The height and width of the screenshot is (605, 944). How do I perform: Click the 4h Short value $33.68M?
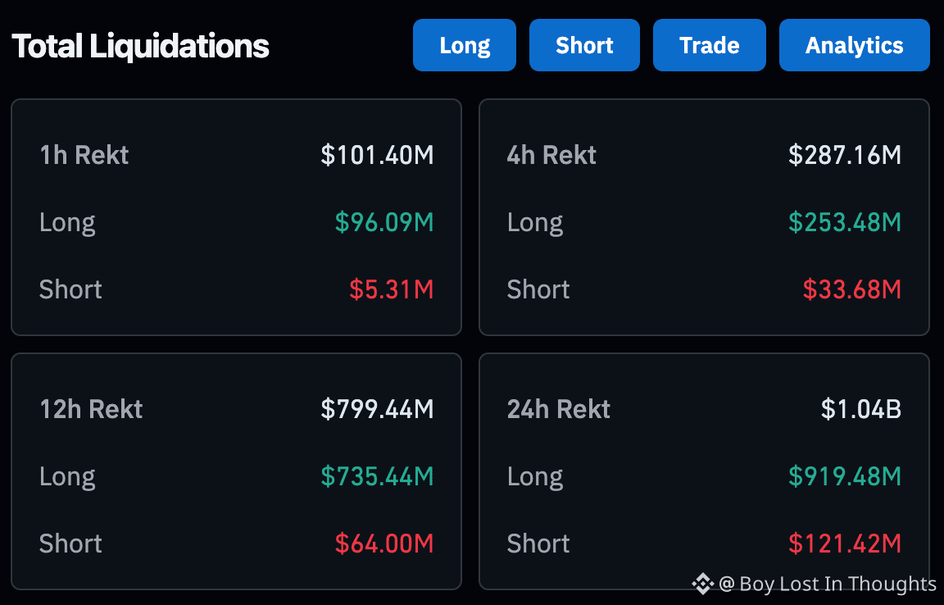[x=851, y=289]
